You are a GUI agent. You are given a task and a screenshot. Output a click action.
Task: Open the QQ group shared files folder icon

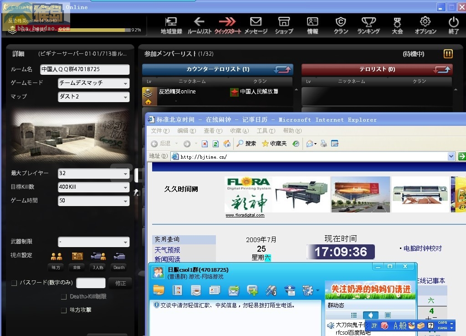tap(159, 290)
